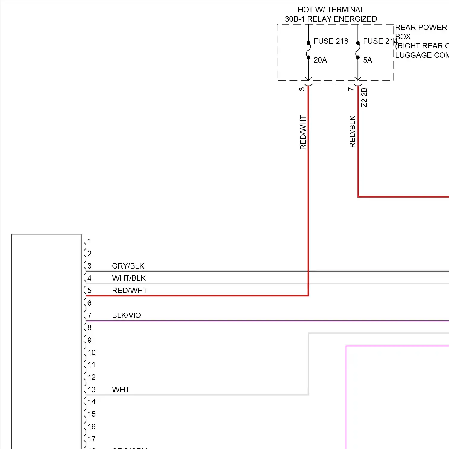The width and height of the screenshot is (449, 449).
Task: Click the FUSE 218 fuse symbol
Action: (308, 50)
